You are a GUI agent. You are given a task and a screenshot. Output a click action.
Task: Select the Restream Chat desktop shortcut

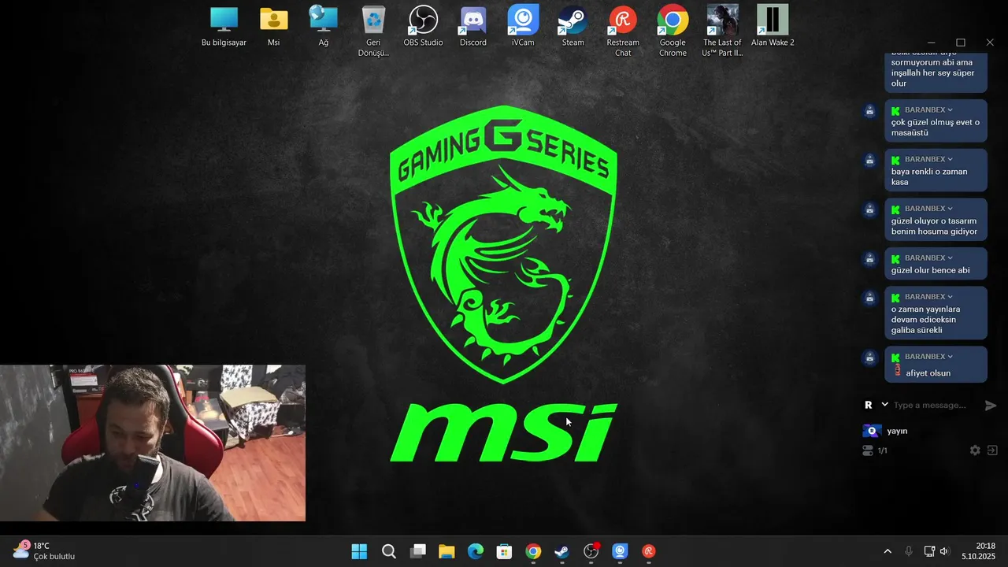pos(623,31)
